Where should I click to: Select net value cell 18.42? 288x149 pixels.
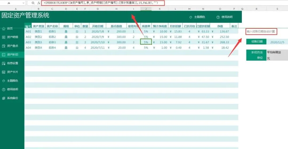[220, 48]
